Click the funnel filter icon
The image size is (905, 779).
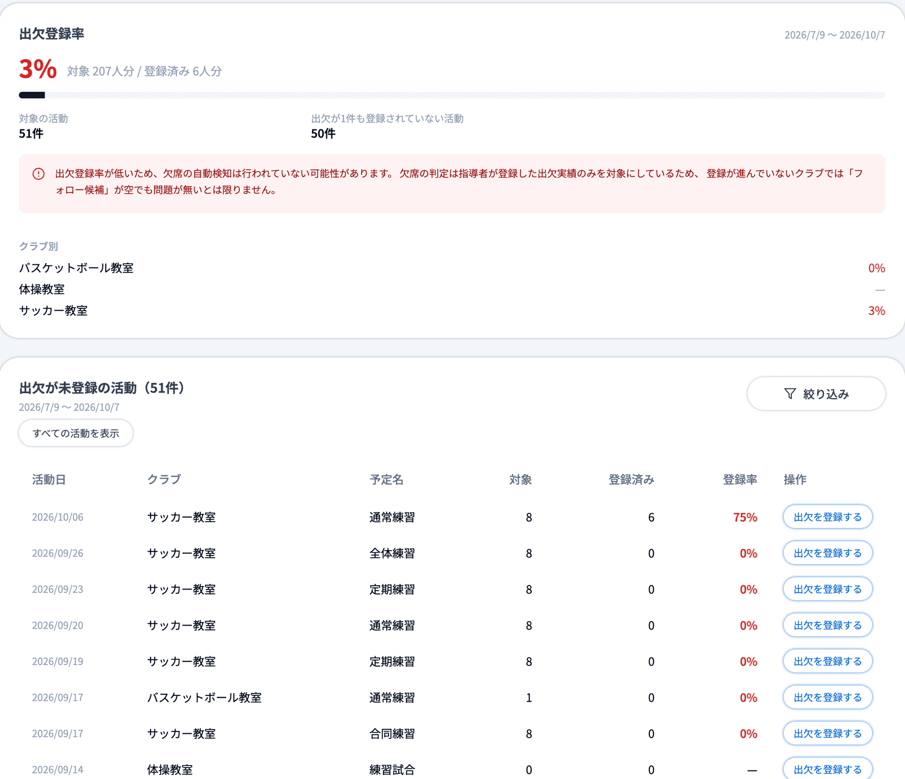point(790,394)
